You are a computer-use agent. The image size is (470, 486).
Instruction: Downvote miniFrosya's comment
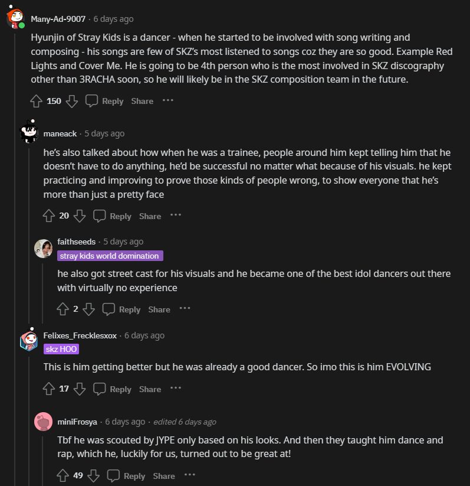[x=94, y=475]
